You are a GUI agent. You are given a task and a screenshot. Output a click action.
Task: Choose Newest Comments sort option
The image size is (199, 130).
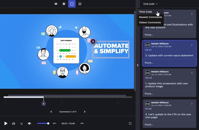pos(151,17)
